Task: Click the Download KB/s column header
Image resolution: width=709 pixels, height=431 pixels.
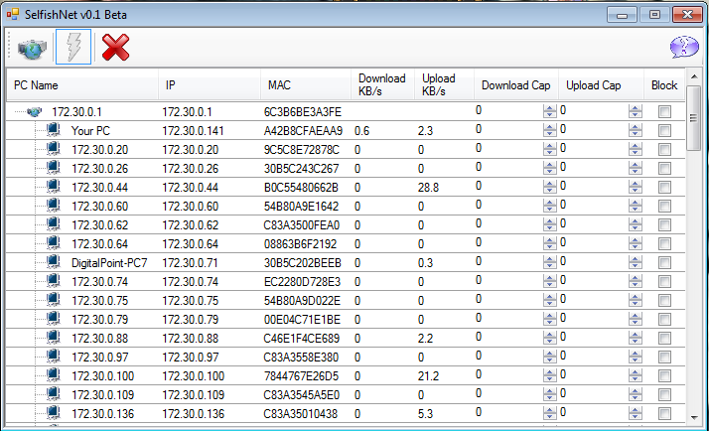Action: [x=382, y=85]
